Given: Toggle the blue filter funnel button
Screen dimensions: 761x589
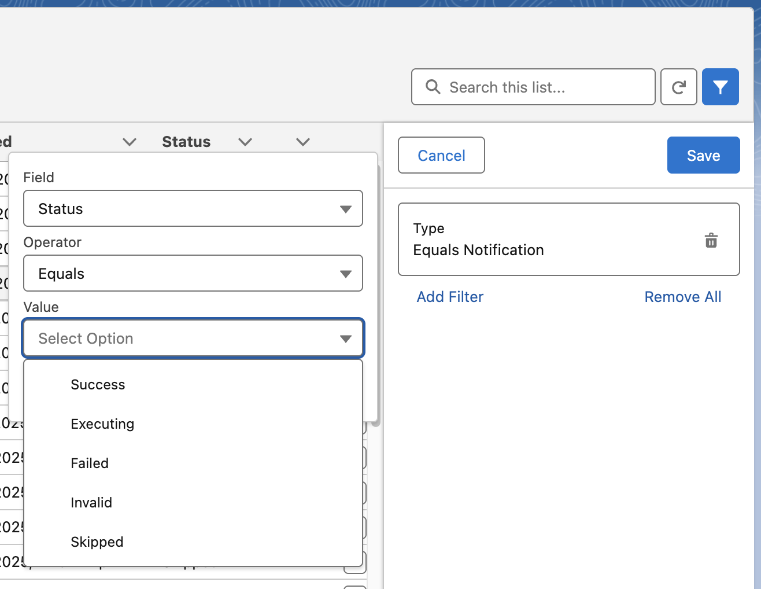Looking at the screenshot, I should [x=720, y=87].
